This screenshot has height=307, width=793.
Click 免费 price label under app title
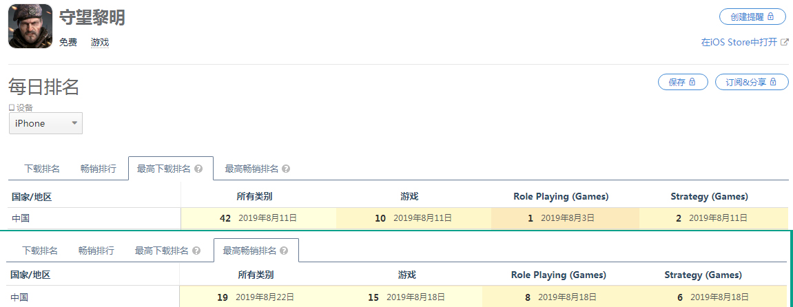(68, 43)
